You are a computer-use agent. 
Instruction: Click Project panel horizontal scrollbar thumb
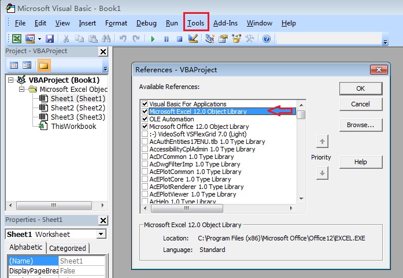pos(54,205)
